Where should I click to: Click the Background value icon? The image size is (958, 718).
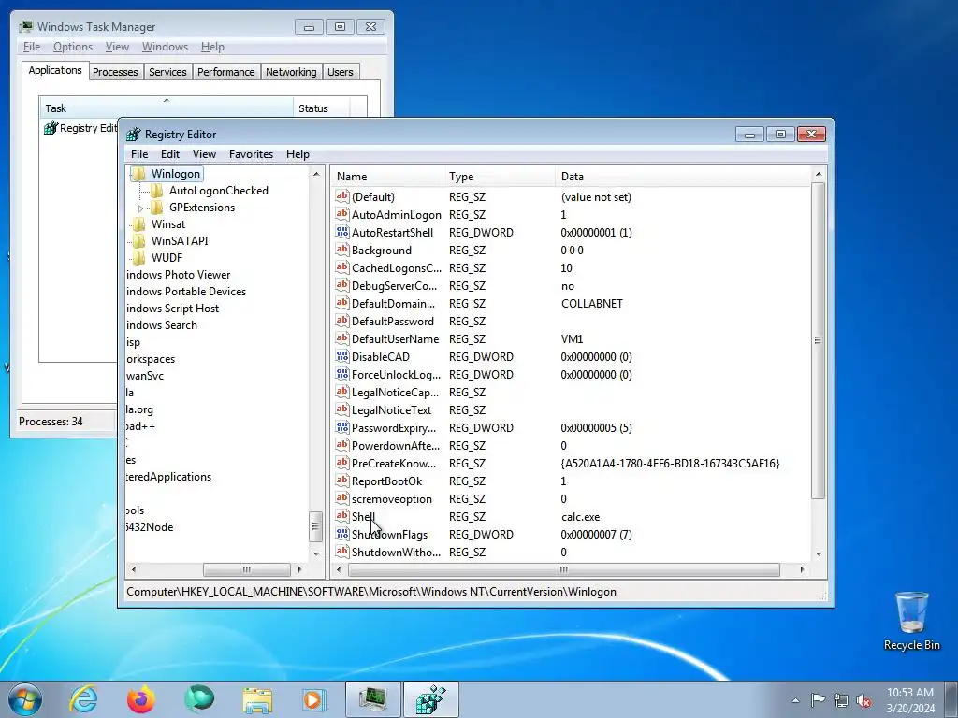pyautogui.click(x=342, y=250)
